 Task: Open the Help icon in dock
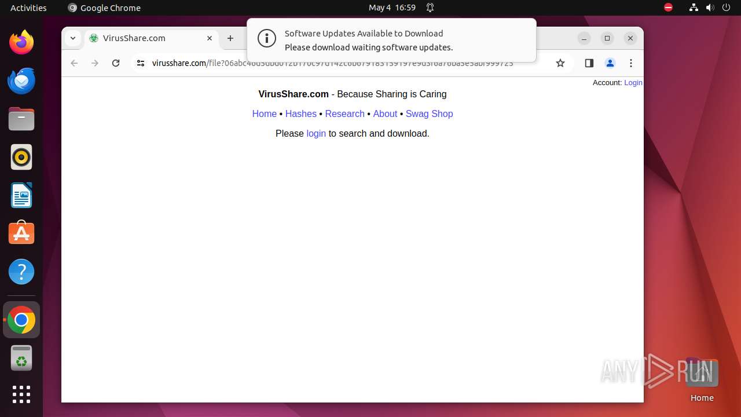tap(21, 272)
